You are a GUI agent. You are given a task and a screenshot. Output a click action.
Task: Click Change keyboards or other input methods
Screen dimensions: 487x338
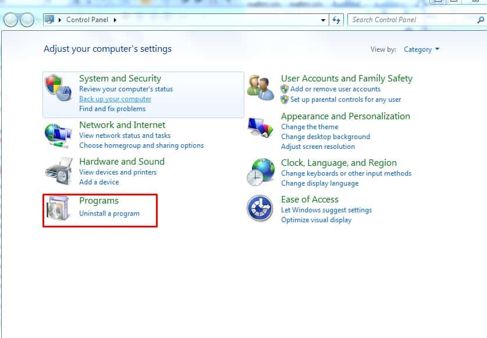[346, 173]
